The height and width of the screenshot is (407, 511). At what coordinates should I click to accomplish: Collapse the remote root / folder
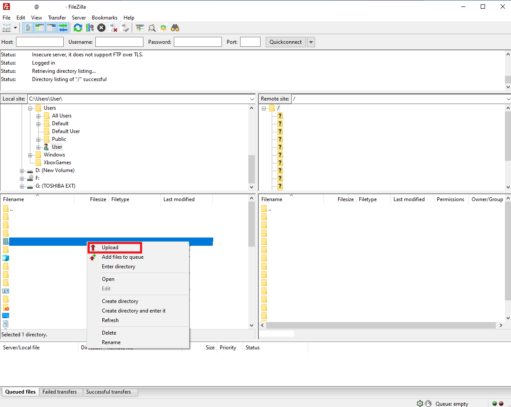click(x=264, y=108)
